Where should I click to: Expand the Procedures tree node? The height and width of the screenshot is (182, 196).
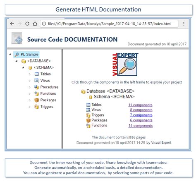pos(29,87)
